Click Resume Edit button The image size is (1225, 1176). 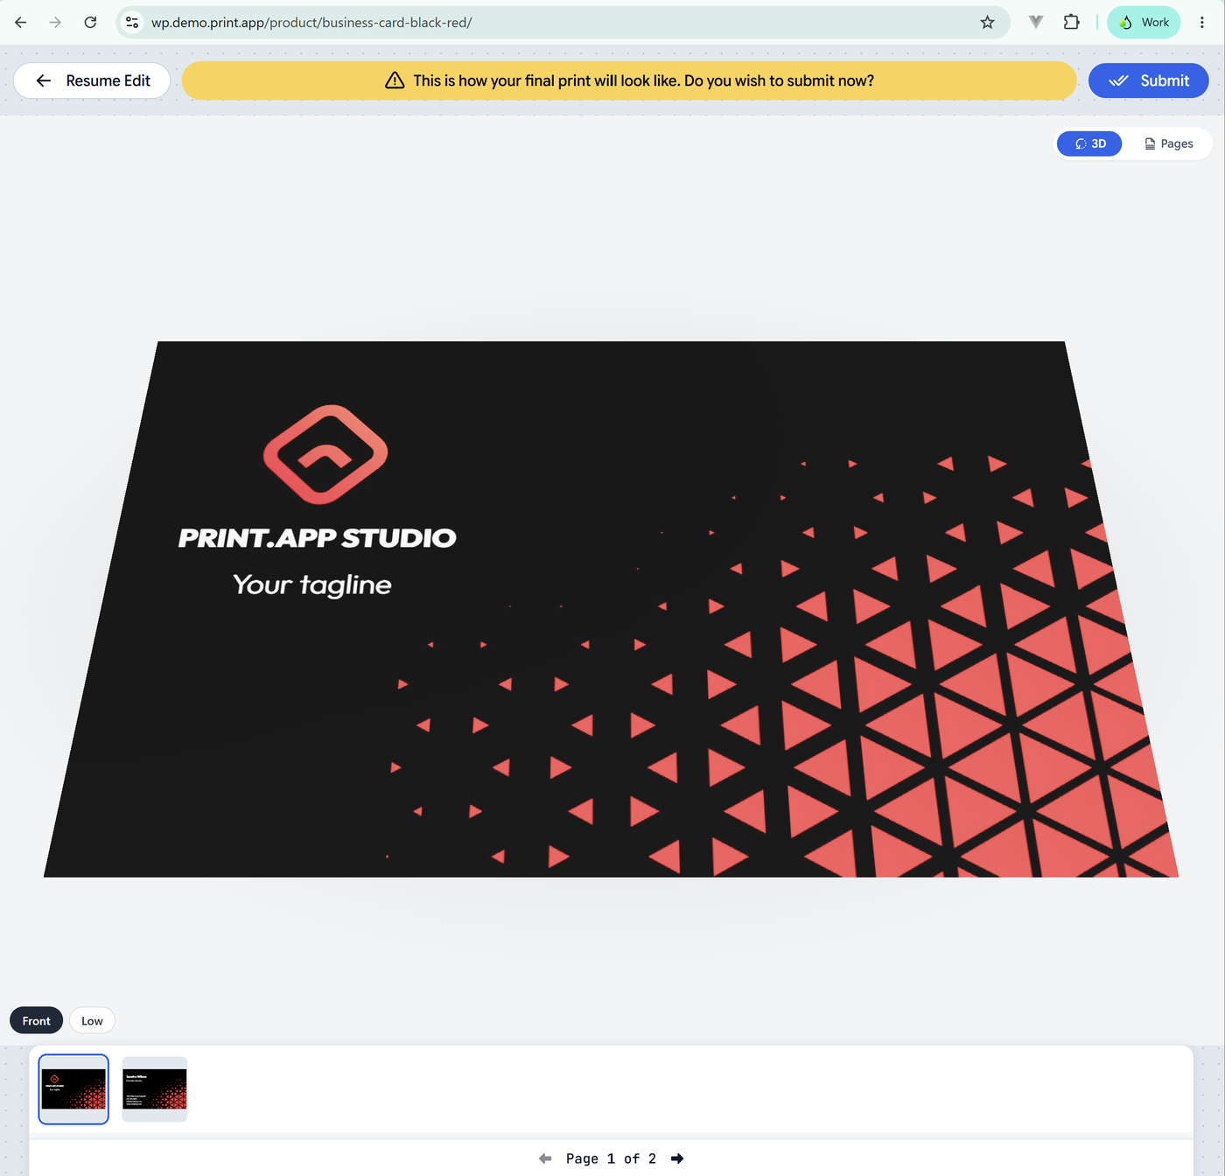pyautogui.click(x=92, y=80)
